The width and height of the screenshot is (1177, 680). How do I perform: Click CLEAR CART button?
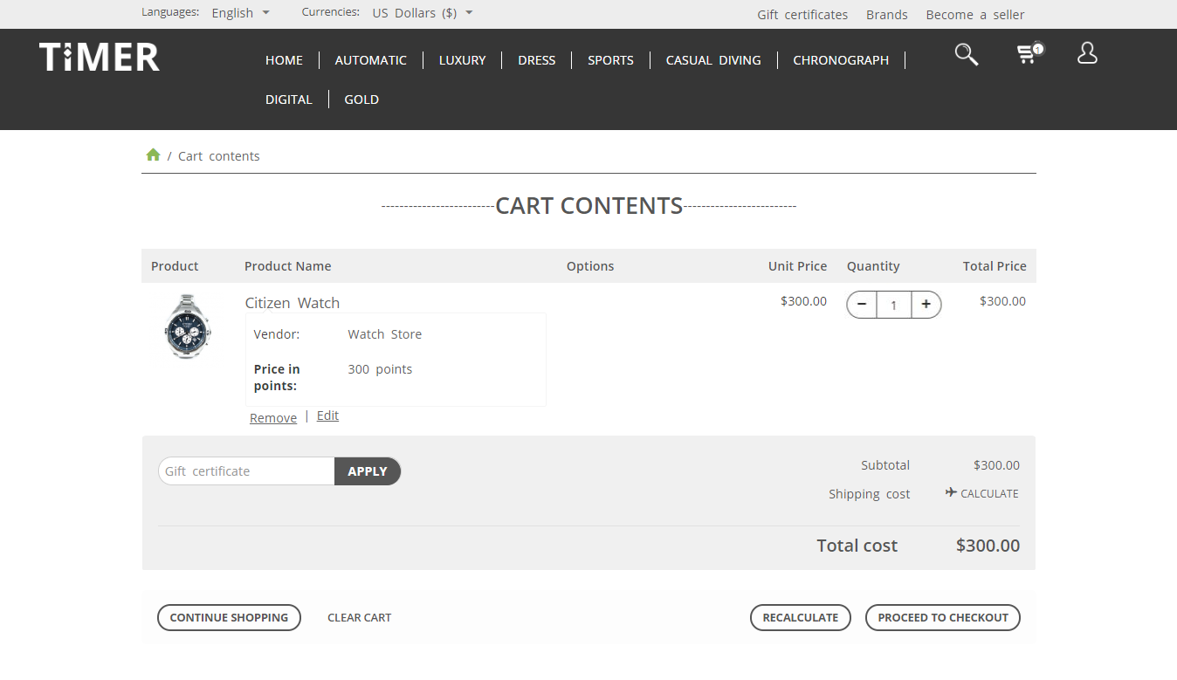click(359, 617)
